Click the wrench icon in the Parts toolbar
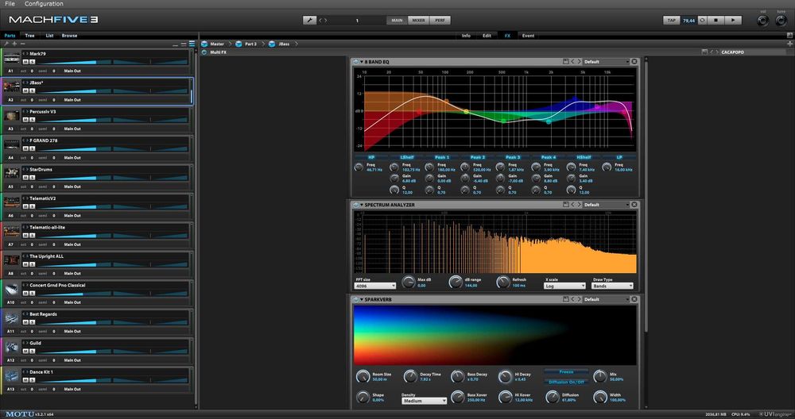This screenshot has height=419, width=795. point(6,44)
